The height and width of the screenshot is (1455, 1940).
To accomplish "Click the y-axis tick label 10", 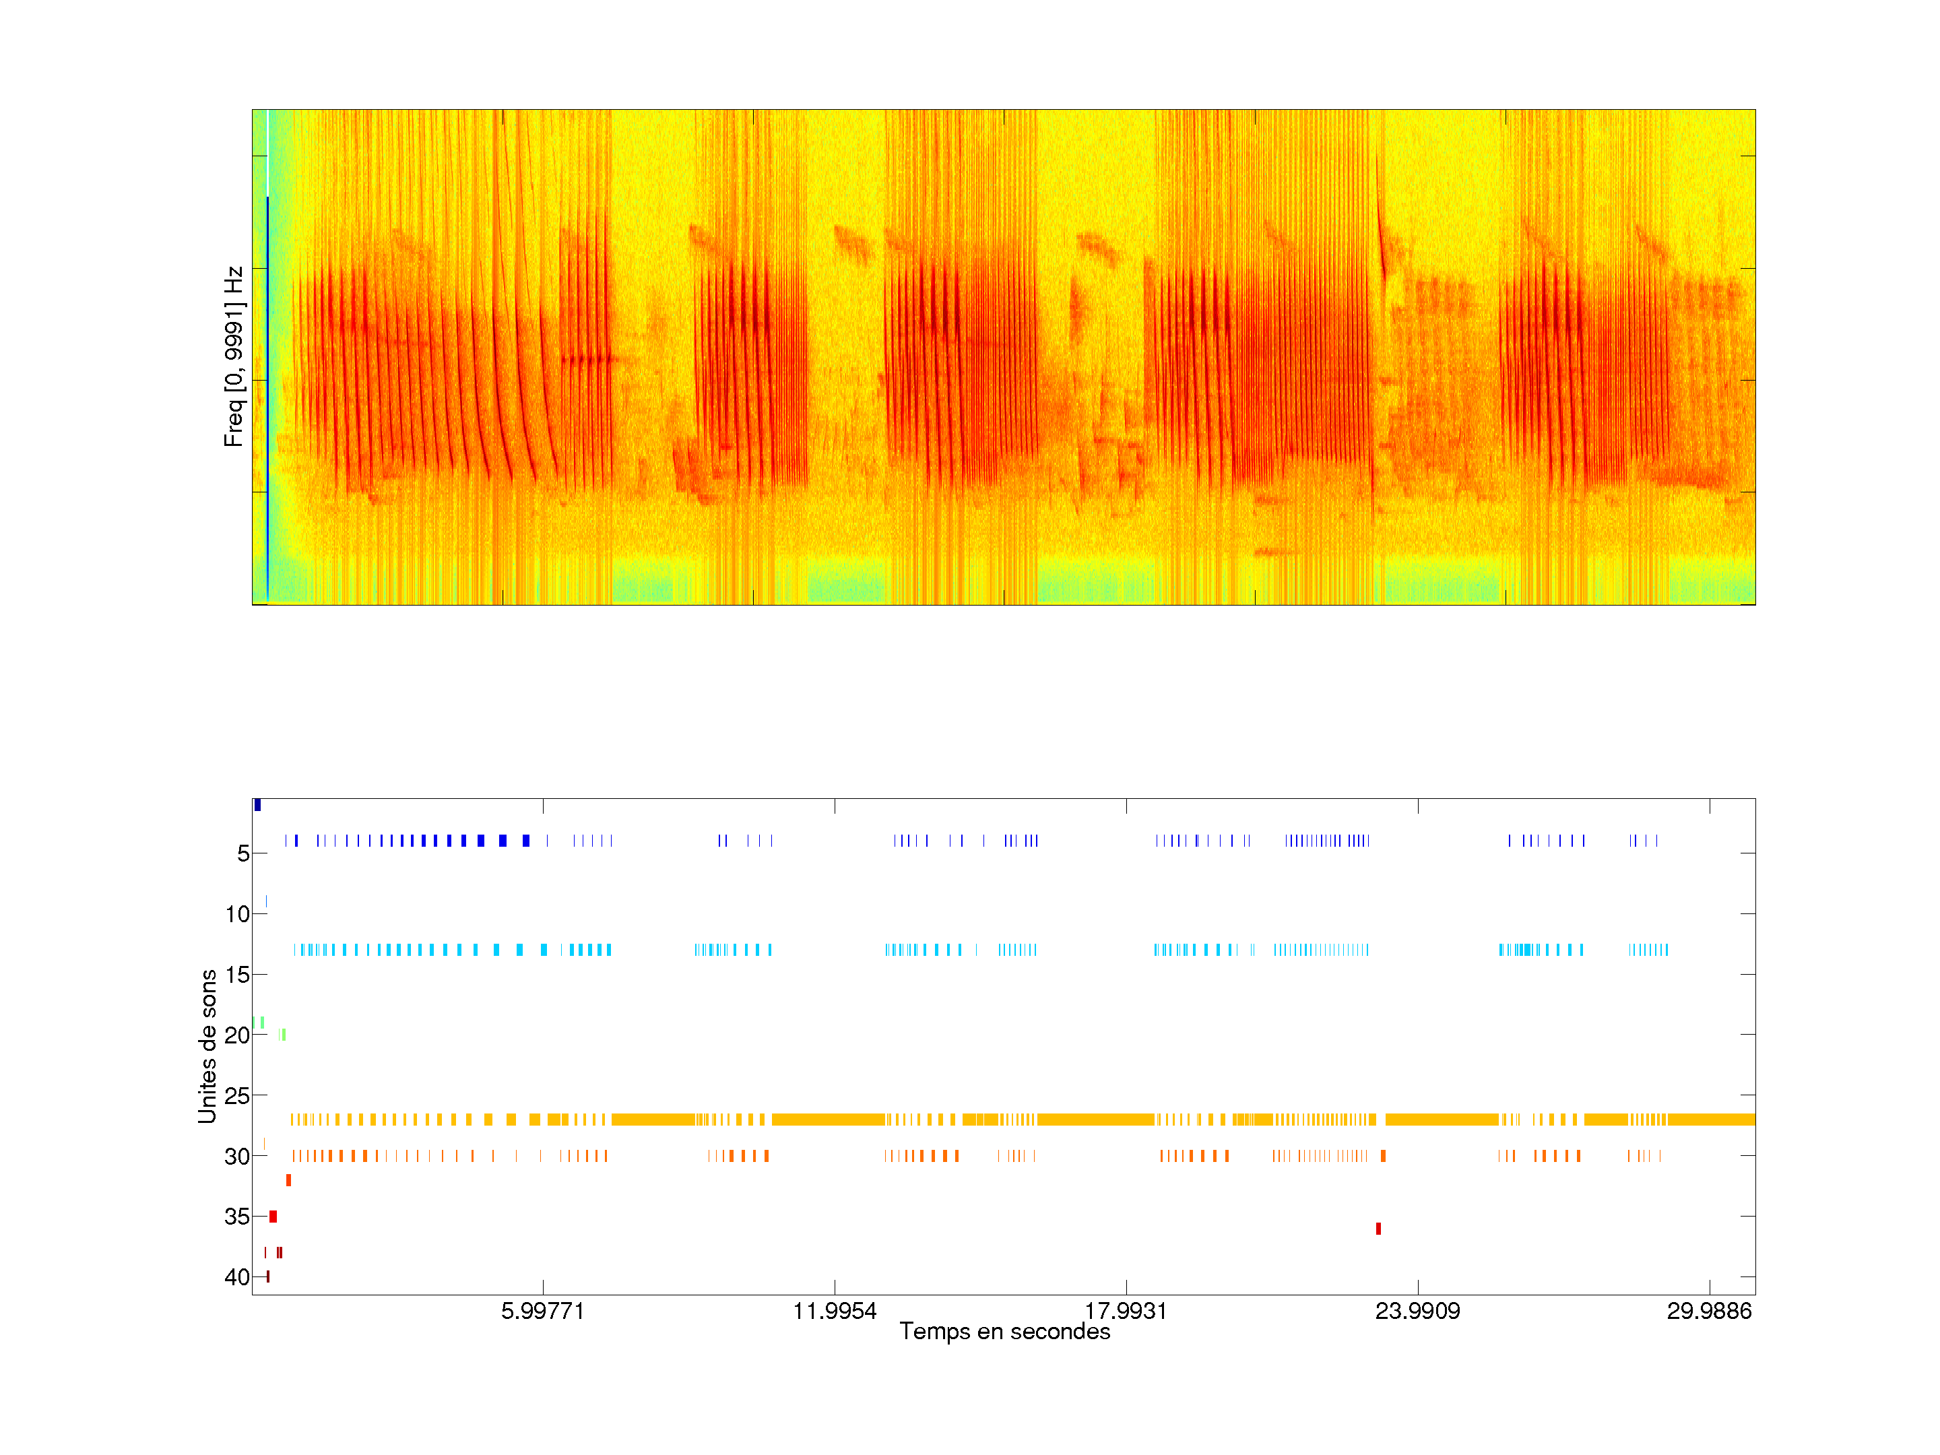I will click(x=237, y=914).
